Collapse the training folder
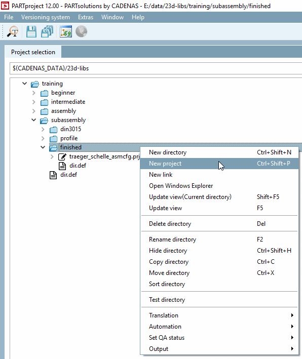Image resolution: width=302 pixels, height=359 pixels. coord(24,84)
